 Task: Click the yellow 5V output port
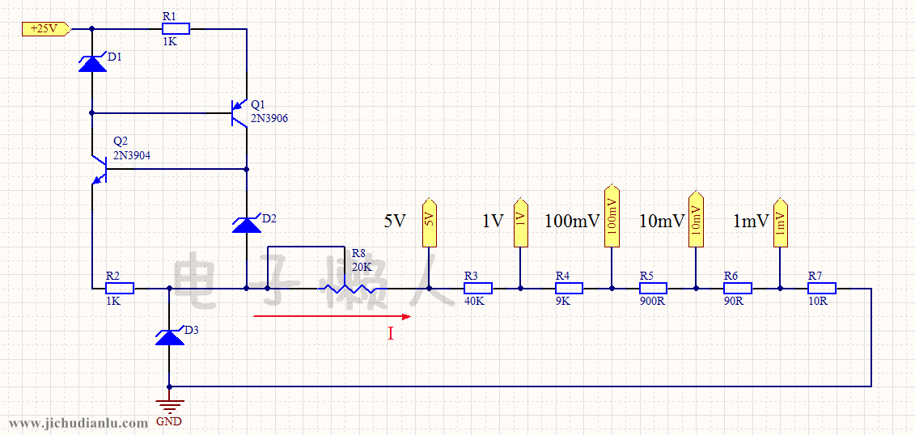(430, 222)
